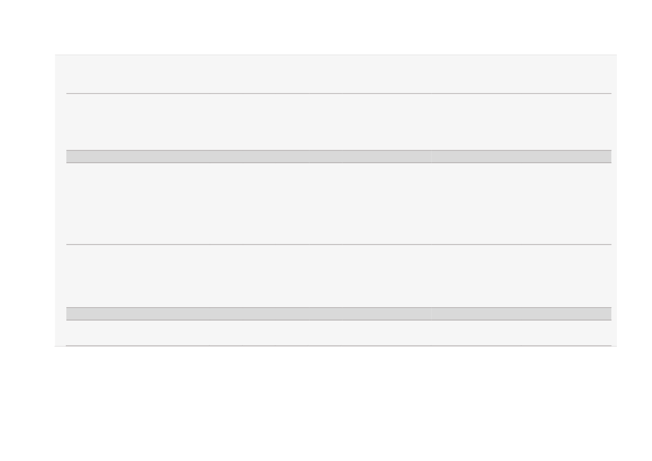Click the middle horizontal divider line in panel
The width and height of the screenshot is (652, 461).
tap(339, 244)
